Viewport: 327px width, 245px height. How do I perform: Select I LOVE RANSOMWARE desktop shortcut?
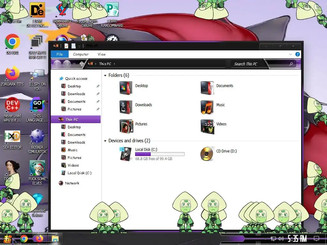tap(112, 15)
